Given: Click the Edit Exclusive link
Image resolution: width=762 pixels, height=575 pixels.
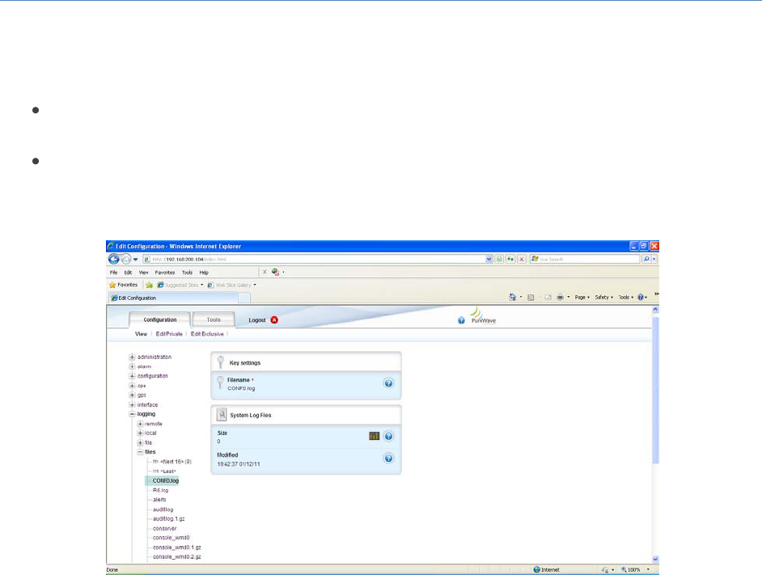Looking at the screenshot, I should (x=207, y=334).
